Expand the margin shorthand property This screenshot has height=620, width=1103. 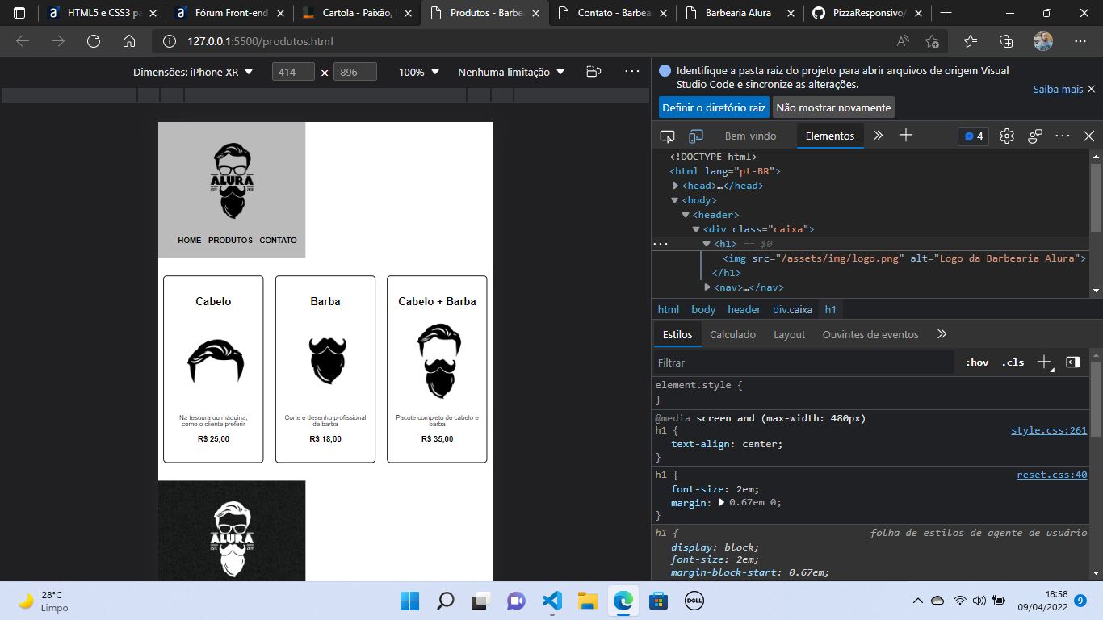722,502
